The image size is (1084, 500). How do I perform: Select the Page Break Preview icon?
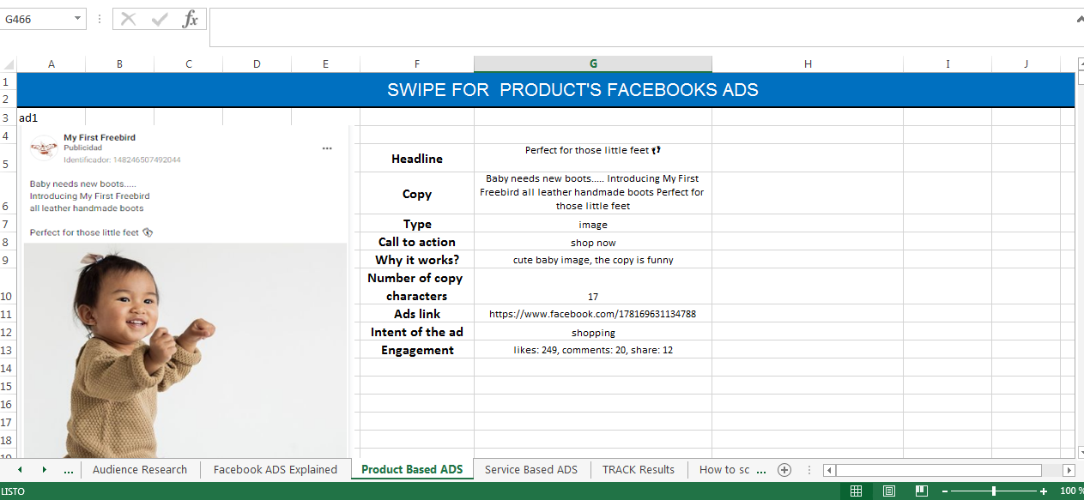(920, 490)
